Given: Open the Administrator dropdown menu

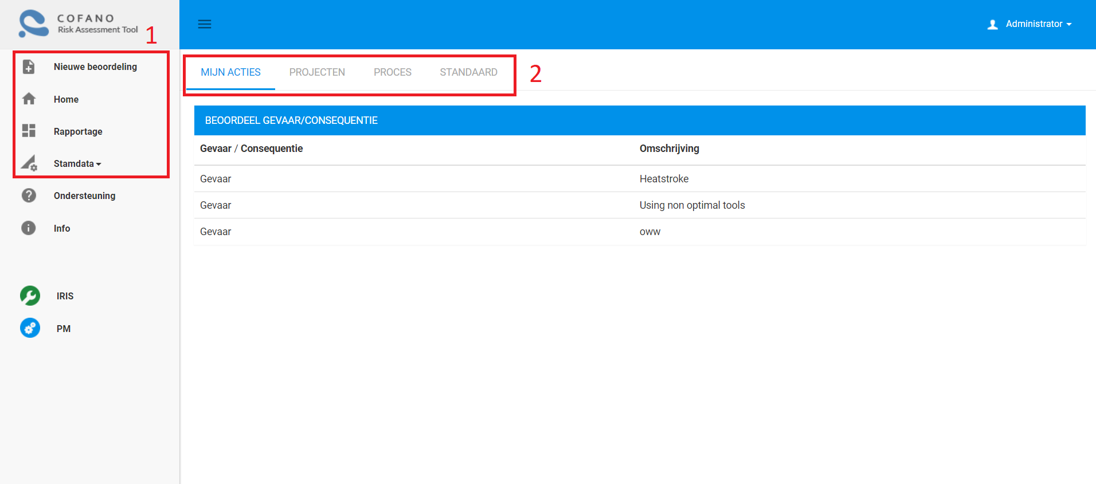Looking at the screenshot, I should point(1038,24).
